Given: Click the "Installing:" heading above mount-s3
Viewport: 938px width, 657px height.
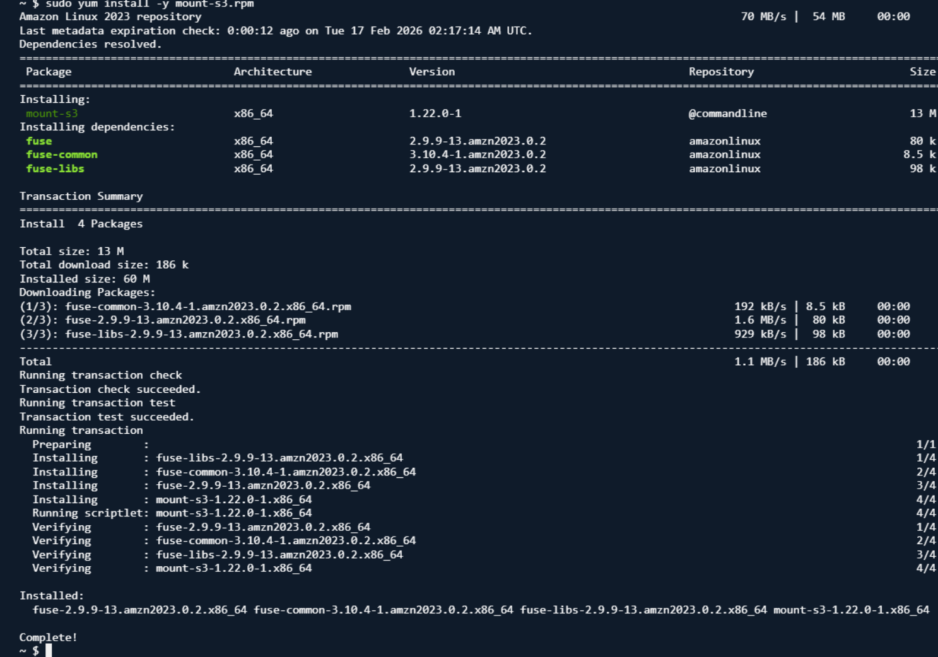Looking at the screenshot, I should tap(55, 99).
